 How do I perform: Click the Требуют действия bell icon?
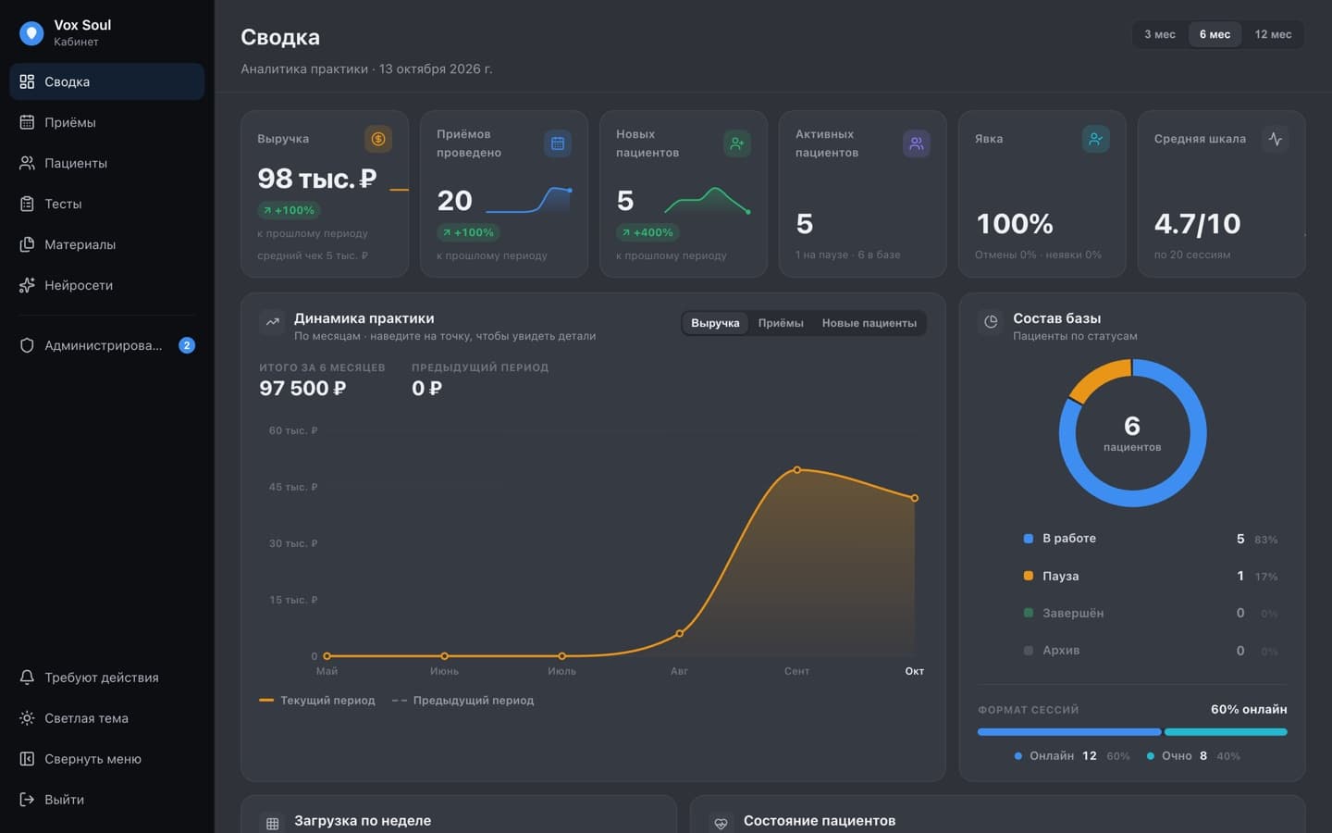coord(27,678)
